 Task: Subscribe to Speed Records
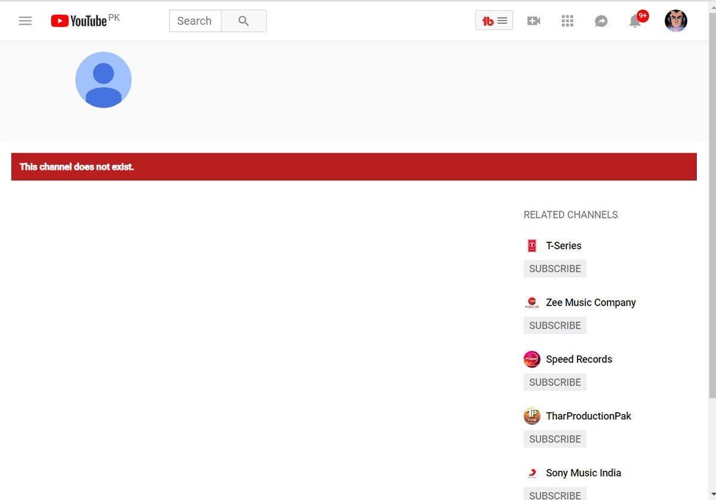tap(555, 382)
